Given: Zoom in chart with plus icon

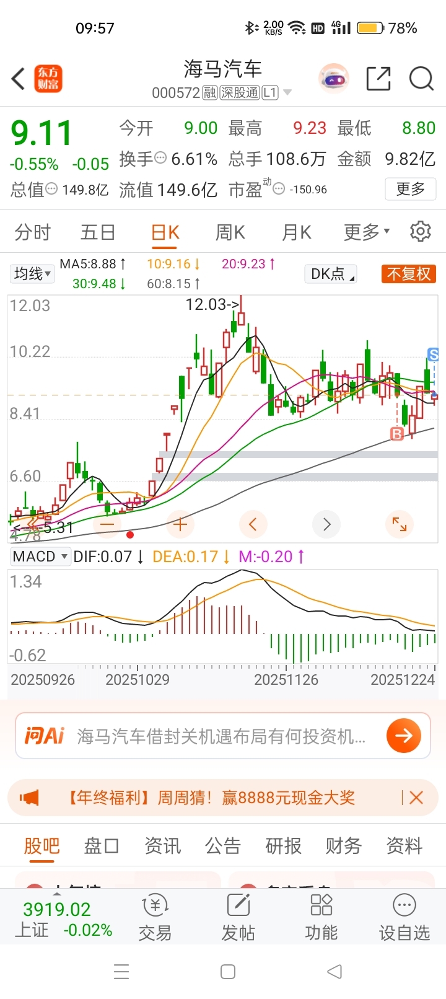Looking at the screenshot, I should click(180, 524).
